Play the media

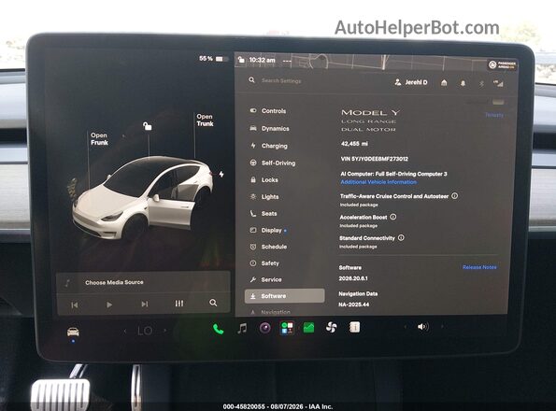[109, 305]
